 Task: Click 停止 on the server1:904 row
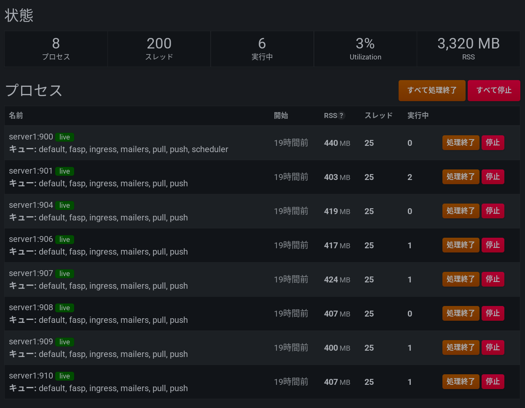(493, 211)
